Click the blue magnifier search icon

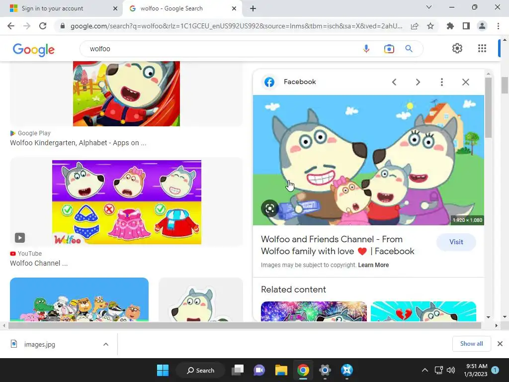pos(409,49)
